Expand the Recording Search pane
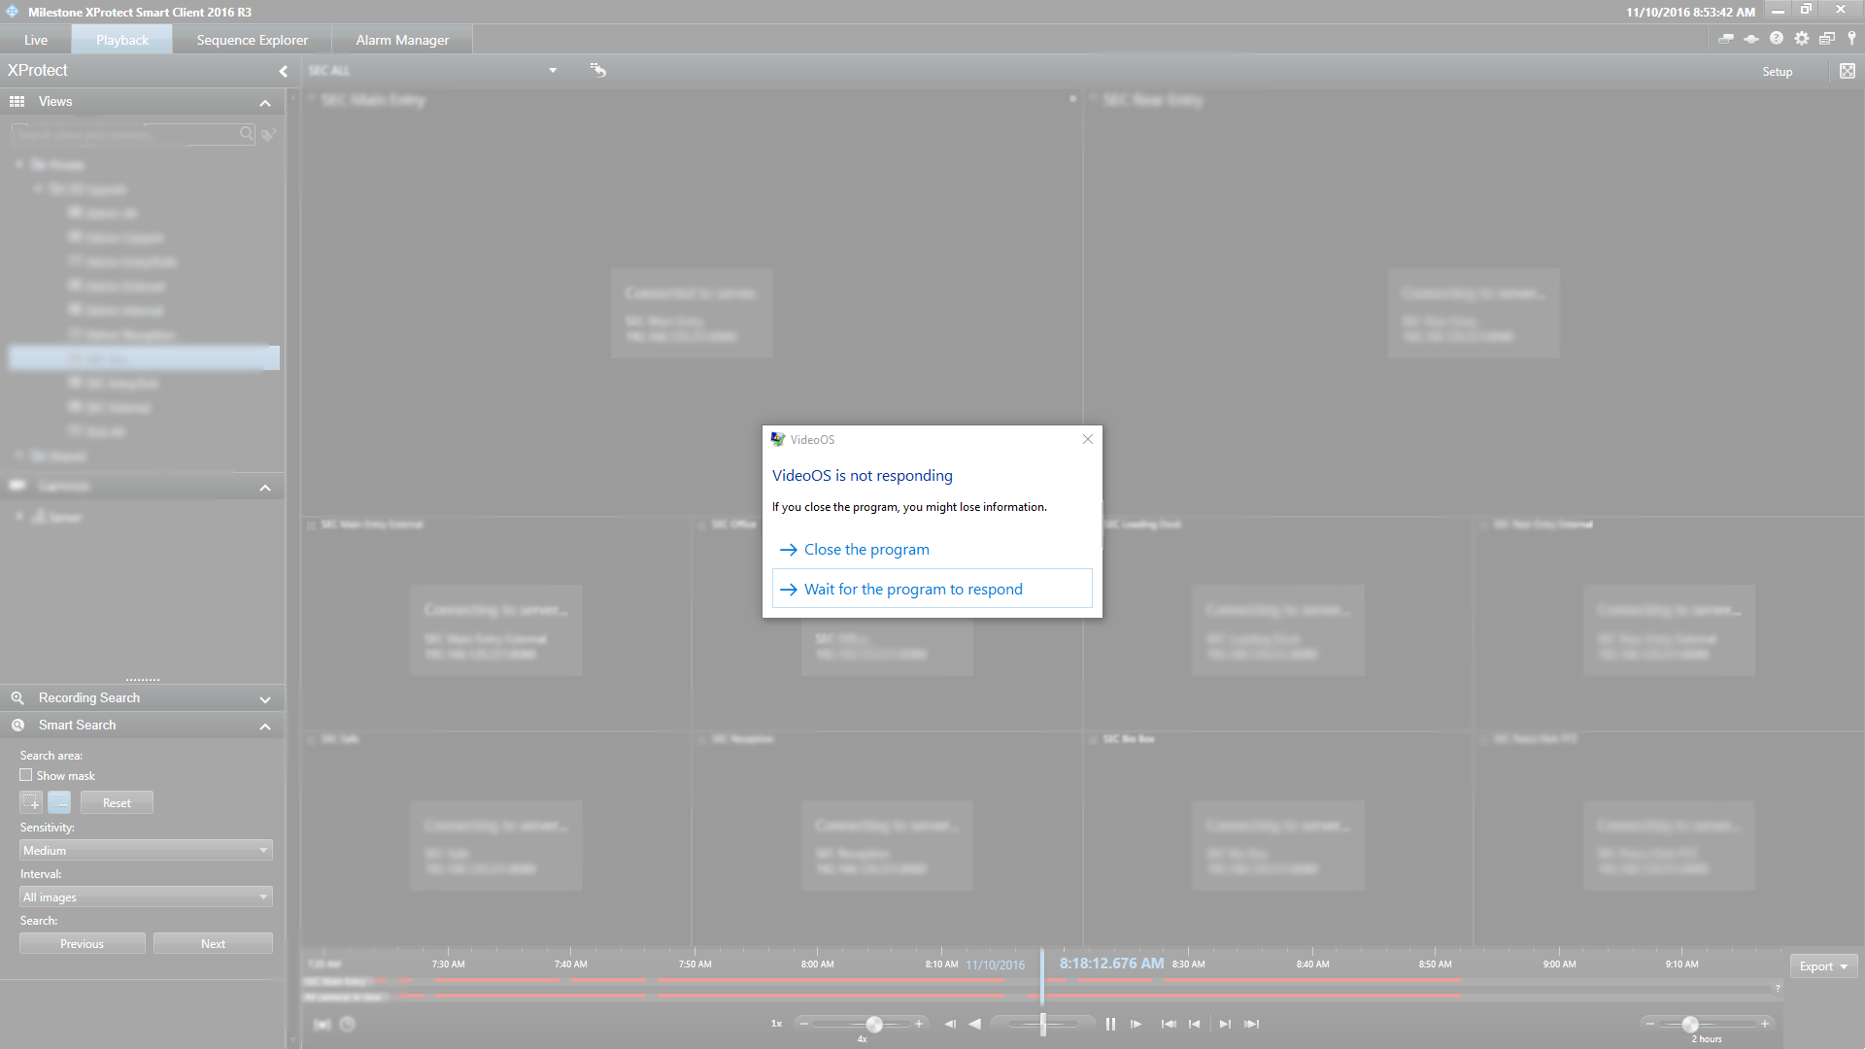 (265, 699)
